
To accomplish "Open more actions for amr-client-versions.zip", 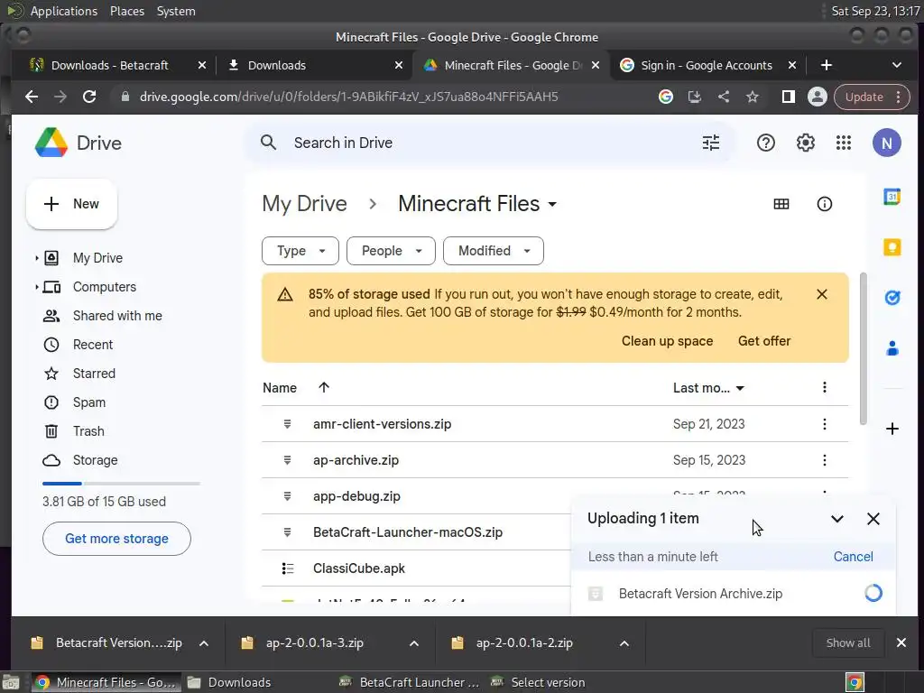I will pos(824,424).
